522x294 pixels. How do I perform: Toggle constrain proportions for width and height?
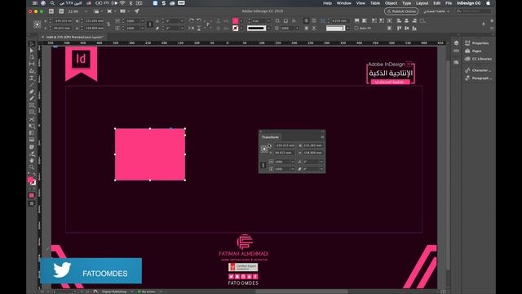(x=108, y=24)
